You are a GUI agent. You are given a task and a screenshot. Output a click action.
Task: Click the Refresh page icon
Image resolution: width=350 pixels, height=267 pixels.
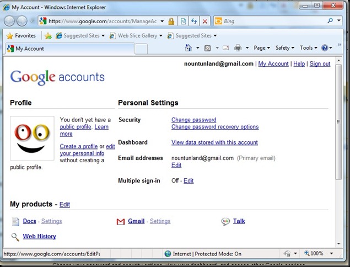click(x=194, y=21)
